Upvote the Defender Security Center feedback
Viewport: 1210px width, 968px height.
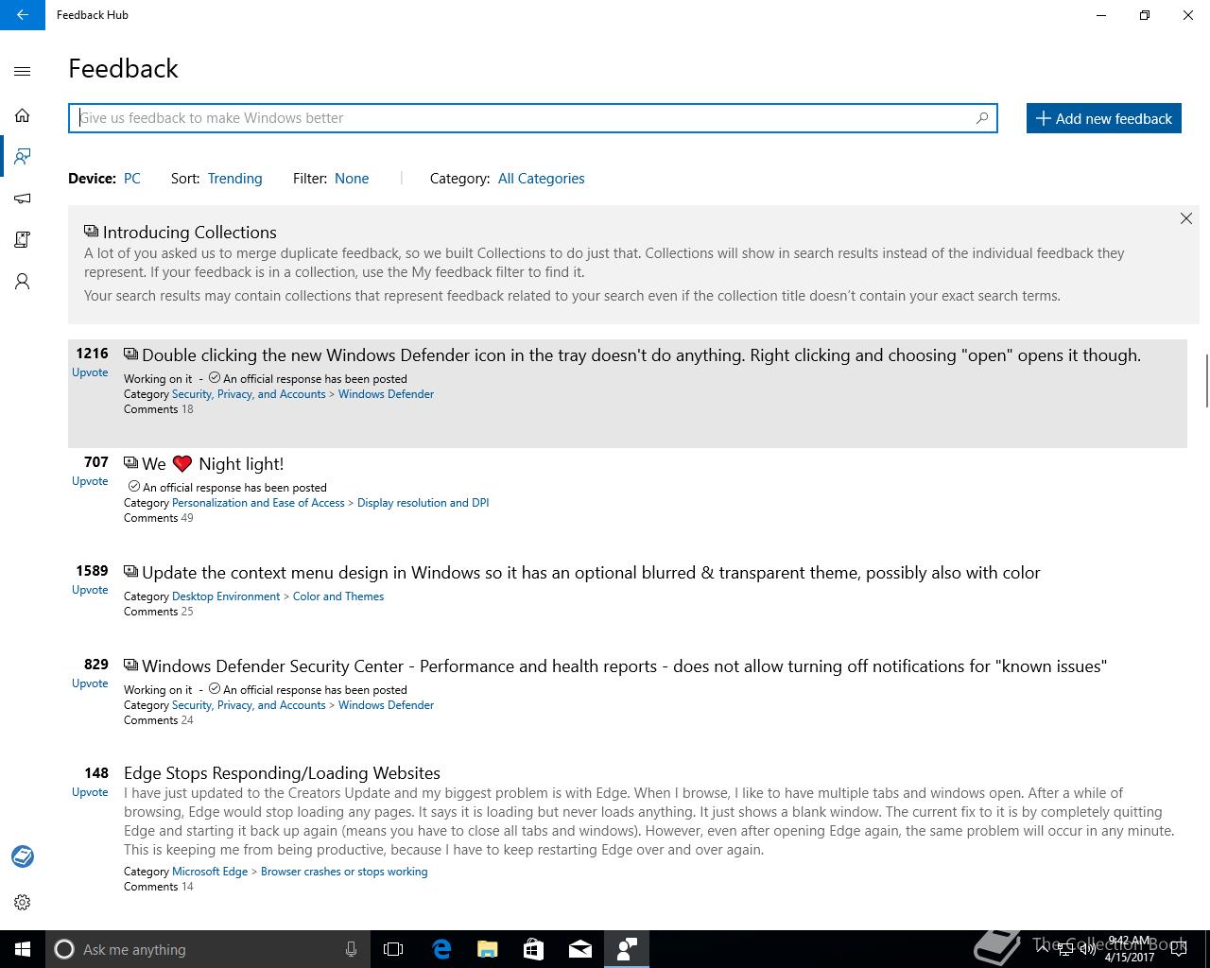click(90, 683)
